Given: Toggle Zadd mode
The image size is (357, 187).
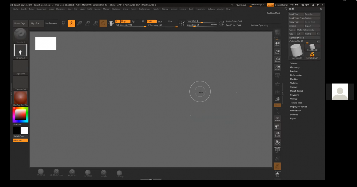Looking at the screenshot, I should click(151, 21).
